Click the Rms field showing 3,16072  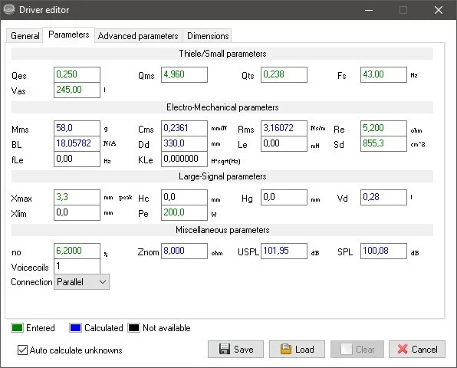284,128
